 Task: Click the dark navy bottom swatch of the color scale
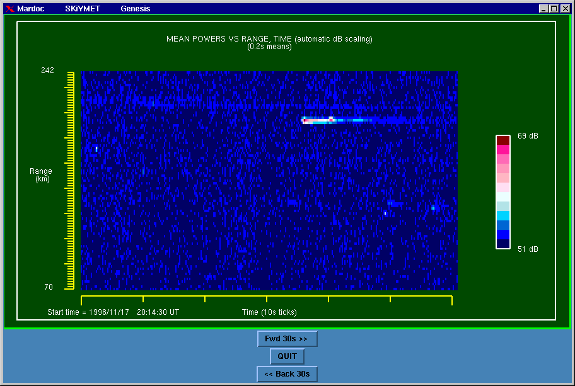[502, 244]
